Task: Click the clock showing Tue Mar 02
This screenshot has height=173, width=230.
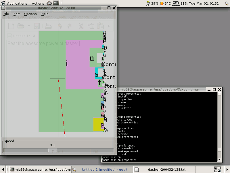Action: coord(204,3)
